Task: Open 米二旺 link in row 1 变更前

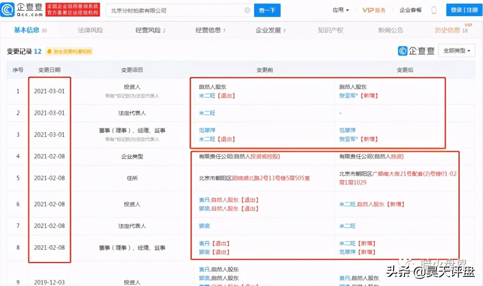Action: coord(207,96)
